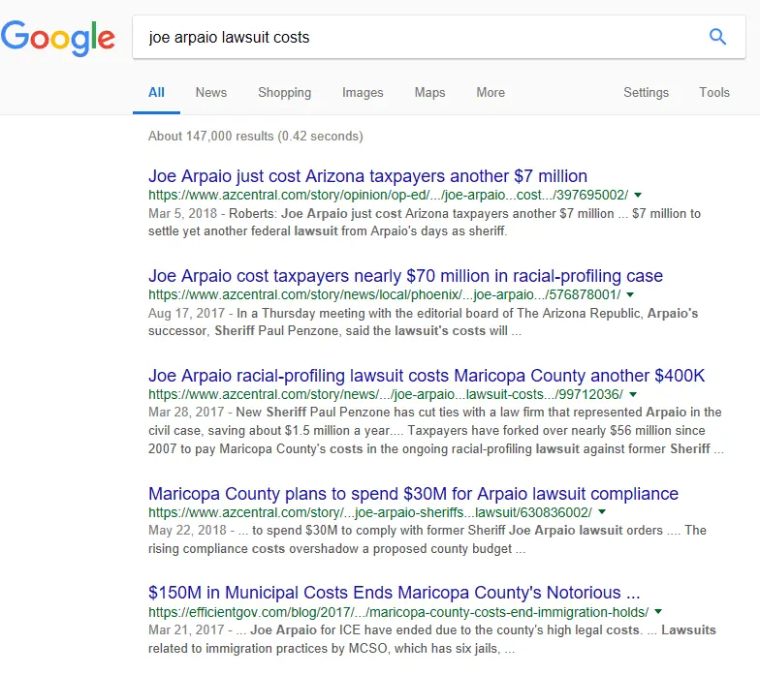Expand the arrow beside the 99712036 azcentral URL
760x675 pixels.
pos(632,395)
